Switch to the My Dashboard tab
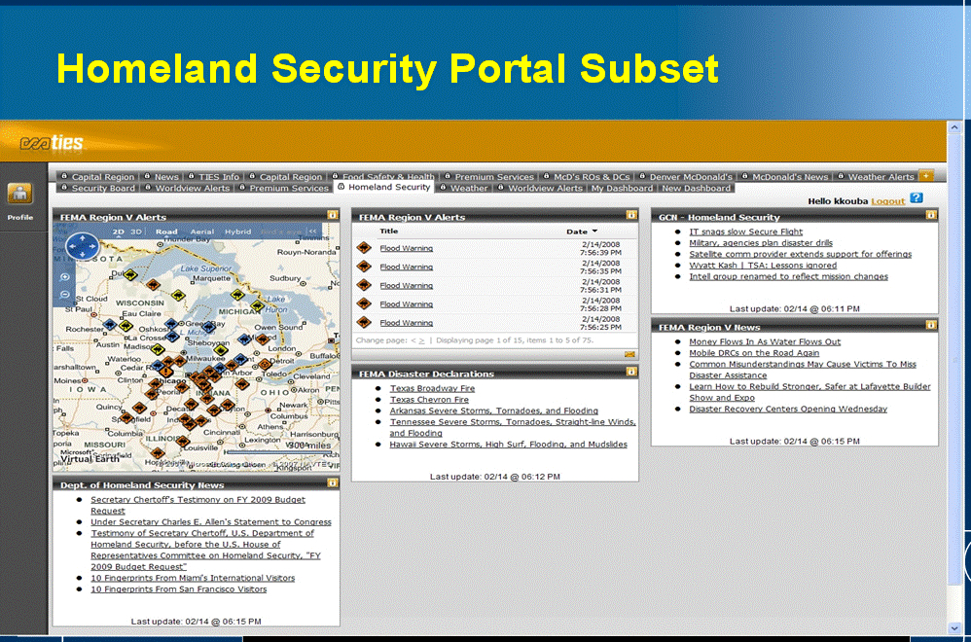971x642 pixels. point(622,188)
